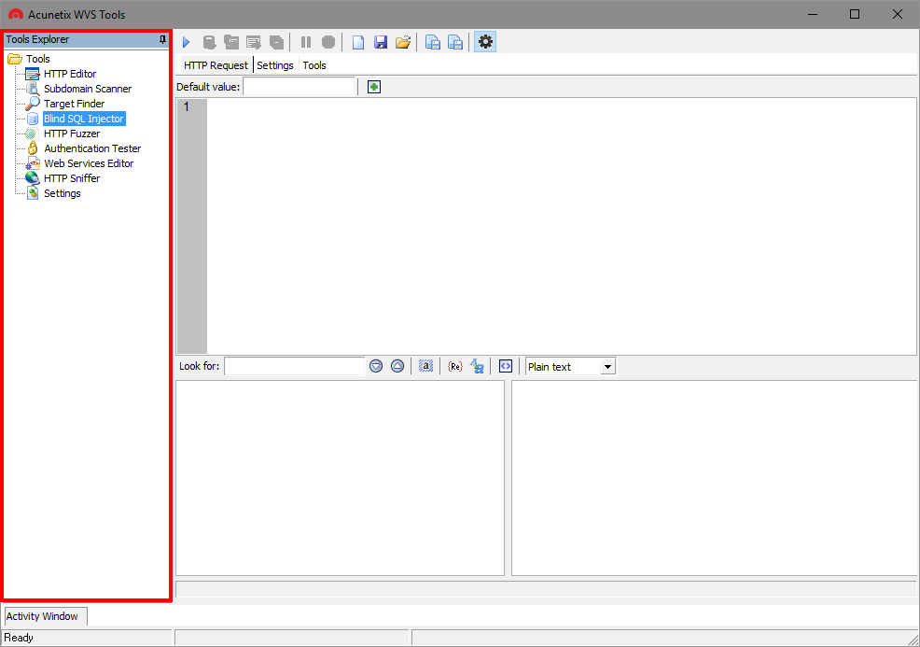The image size is (920, 647).
Task: Click the greyed database-tree toolbar icon
Action: tap(231, 42)
